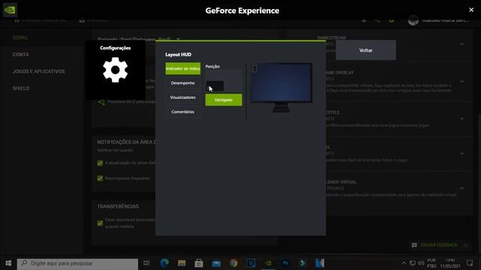This screenshot has height=270, width=481.
Task: Expand the FREESTYLE panel chevron
Action: 462,118
